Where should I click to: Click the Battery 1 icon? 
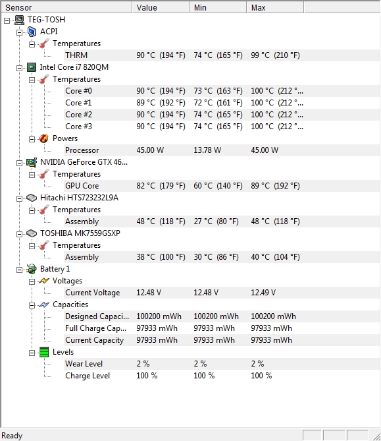(x=32, y=269)
